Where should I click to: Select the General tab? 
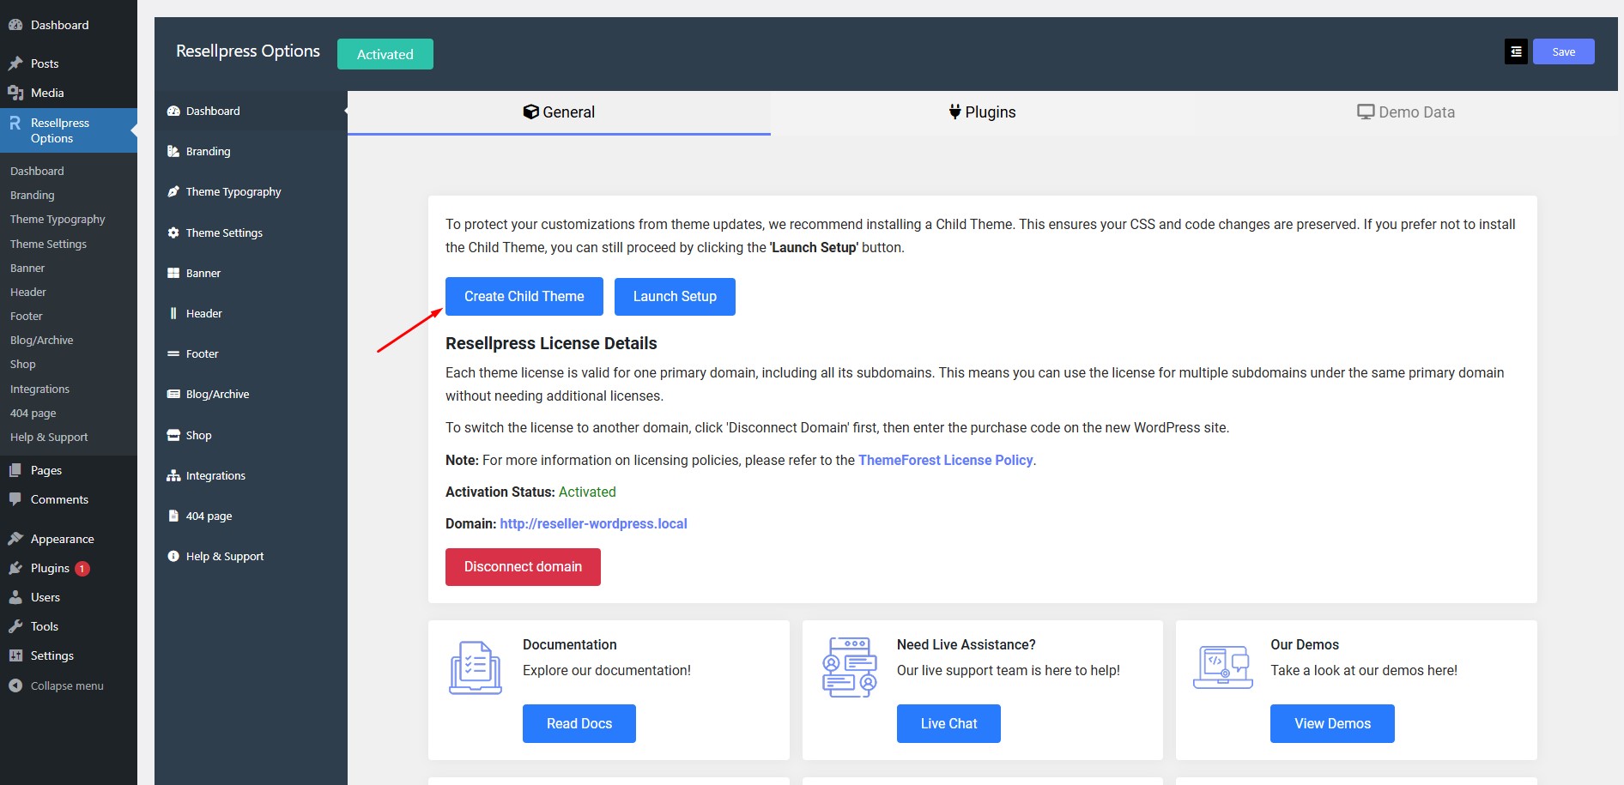click(x=559, y=112)
